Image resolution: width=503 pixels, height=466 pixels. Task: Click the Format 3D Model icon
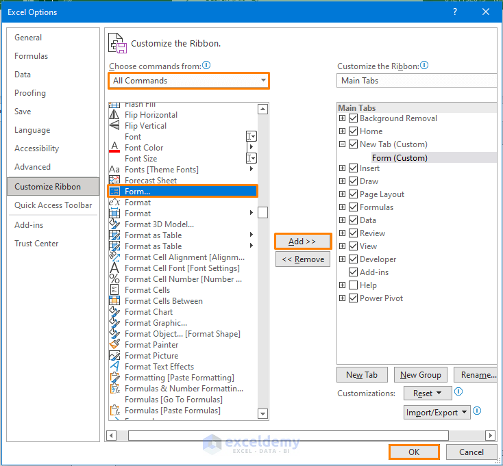[114, 224]
